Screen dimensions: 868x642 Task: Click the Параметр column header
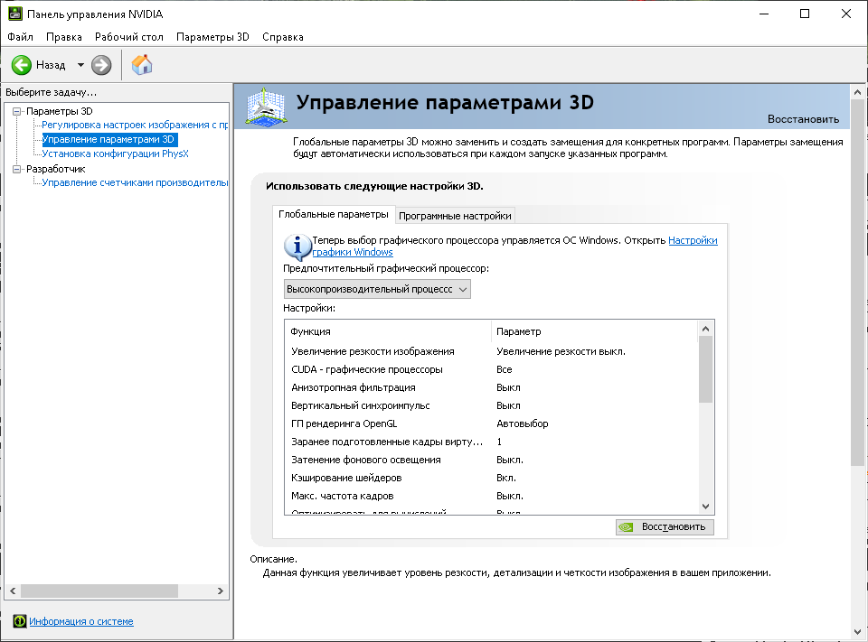pos(594,331)
